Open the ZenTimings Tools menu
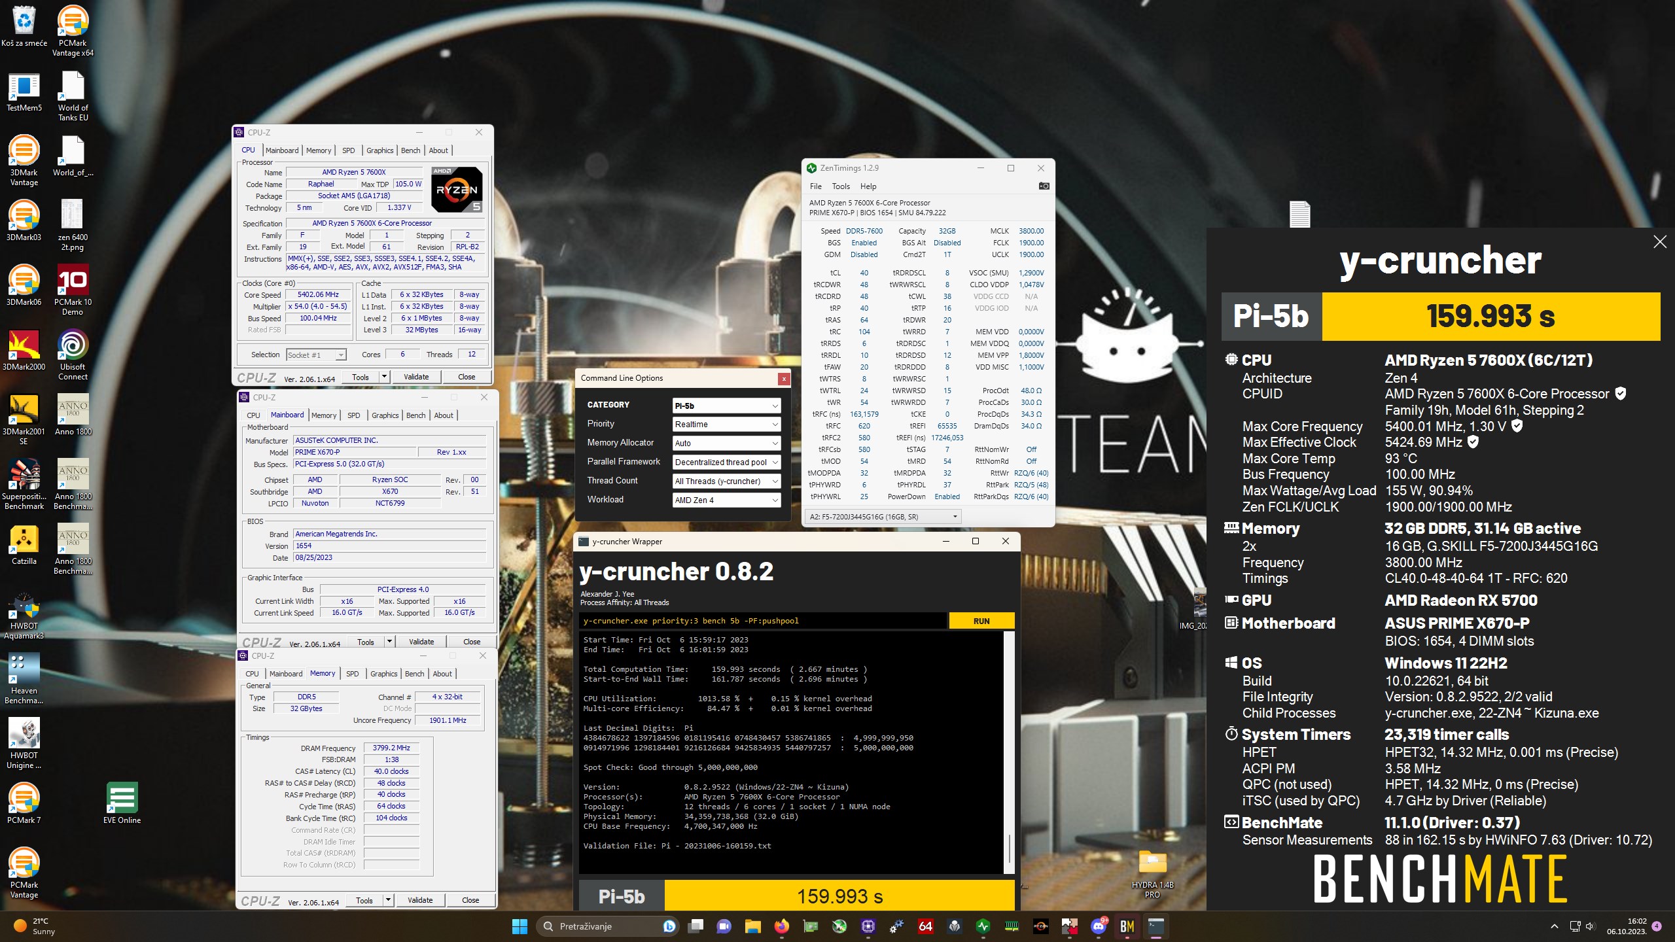Viewport: 1675px width, 942px height. 841,186
